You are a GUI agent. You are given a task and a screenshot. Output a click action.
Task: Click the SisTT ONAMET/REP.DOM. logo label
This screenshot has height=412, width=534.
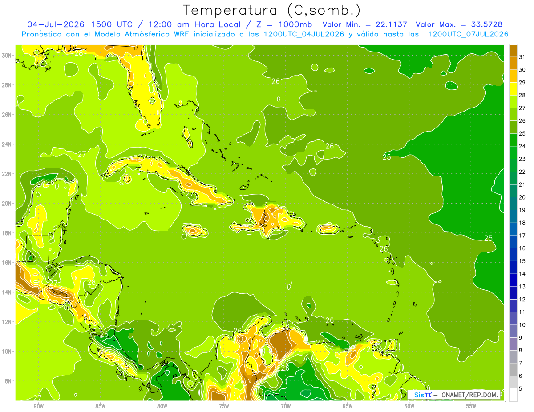[x=454, y=395]
